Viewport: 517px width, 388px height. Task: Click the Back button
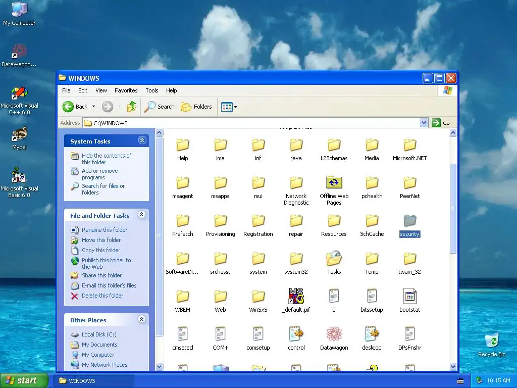point(75,107)
